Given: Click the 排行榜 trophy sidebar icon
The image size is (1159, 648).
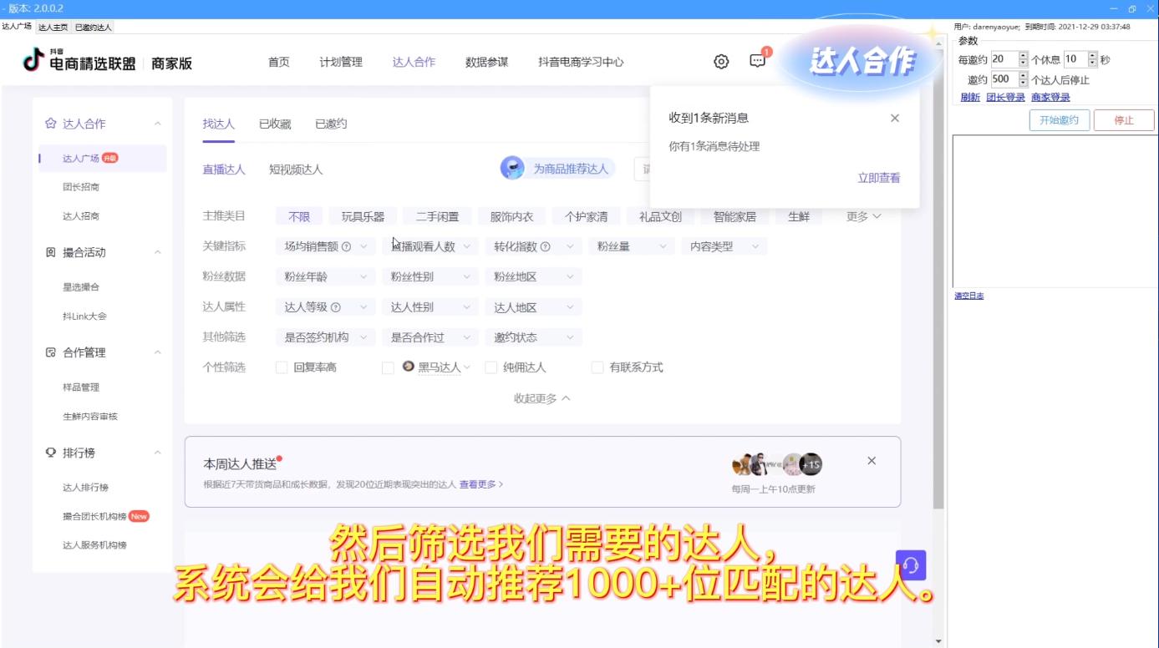Looking at the screenshot, I should click(x=50, y=453).
